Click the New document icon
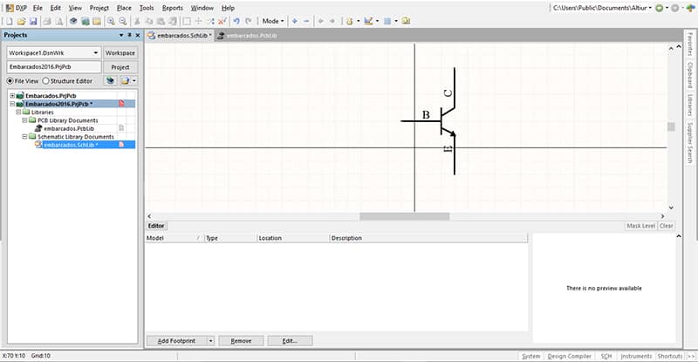The height and width of the screenshot is (362, 698). 9,20
